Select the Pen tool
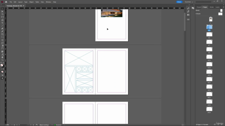 click(2, 29)
